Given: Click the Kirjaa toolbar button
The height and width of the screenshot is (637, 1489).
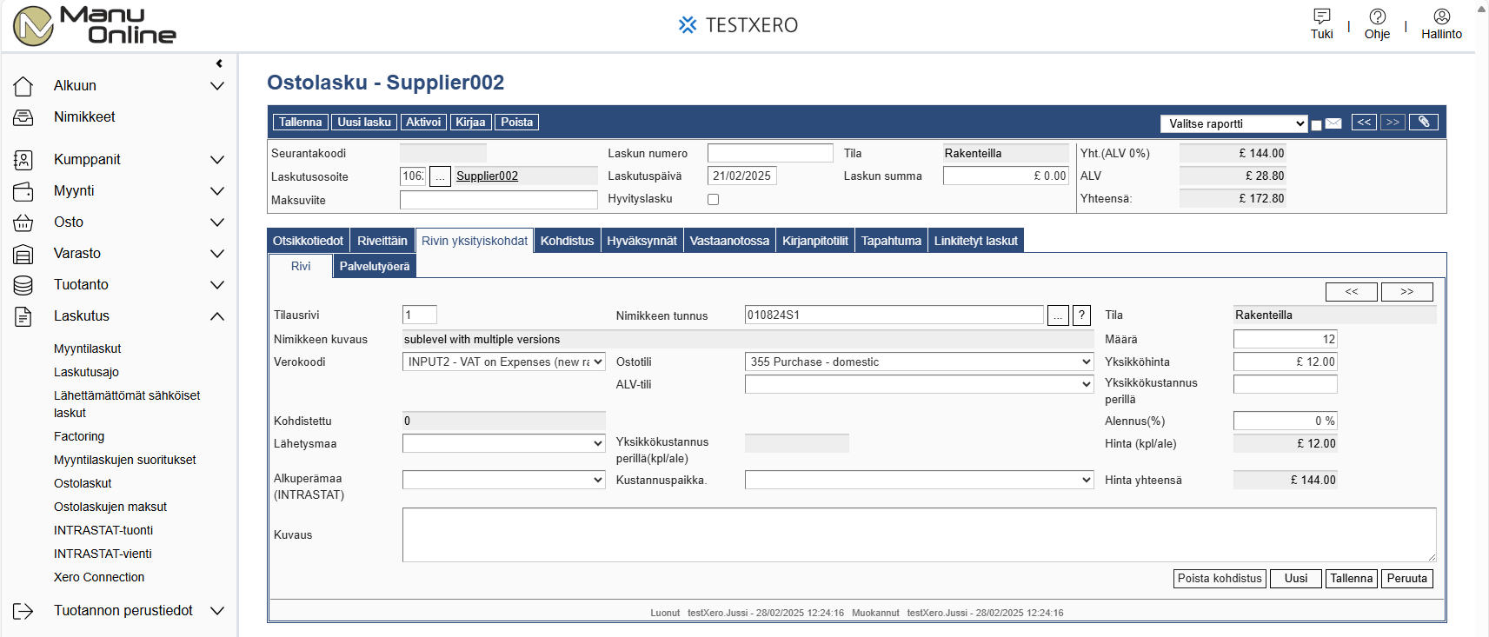Looking at the screenshot, I should coord(470,123).
